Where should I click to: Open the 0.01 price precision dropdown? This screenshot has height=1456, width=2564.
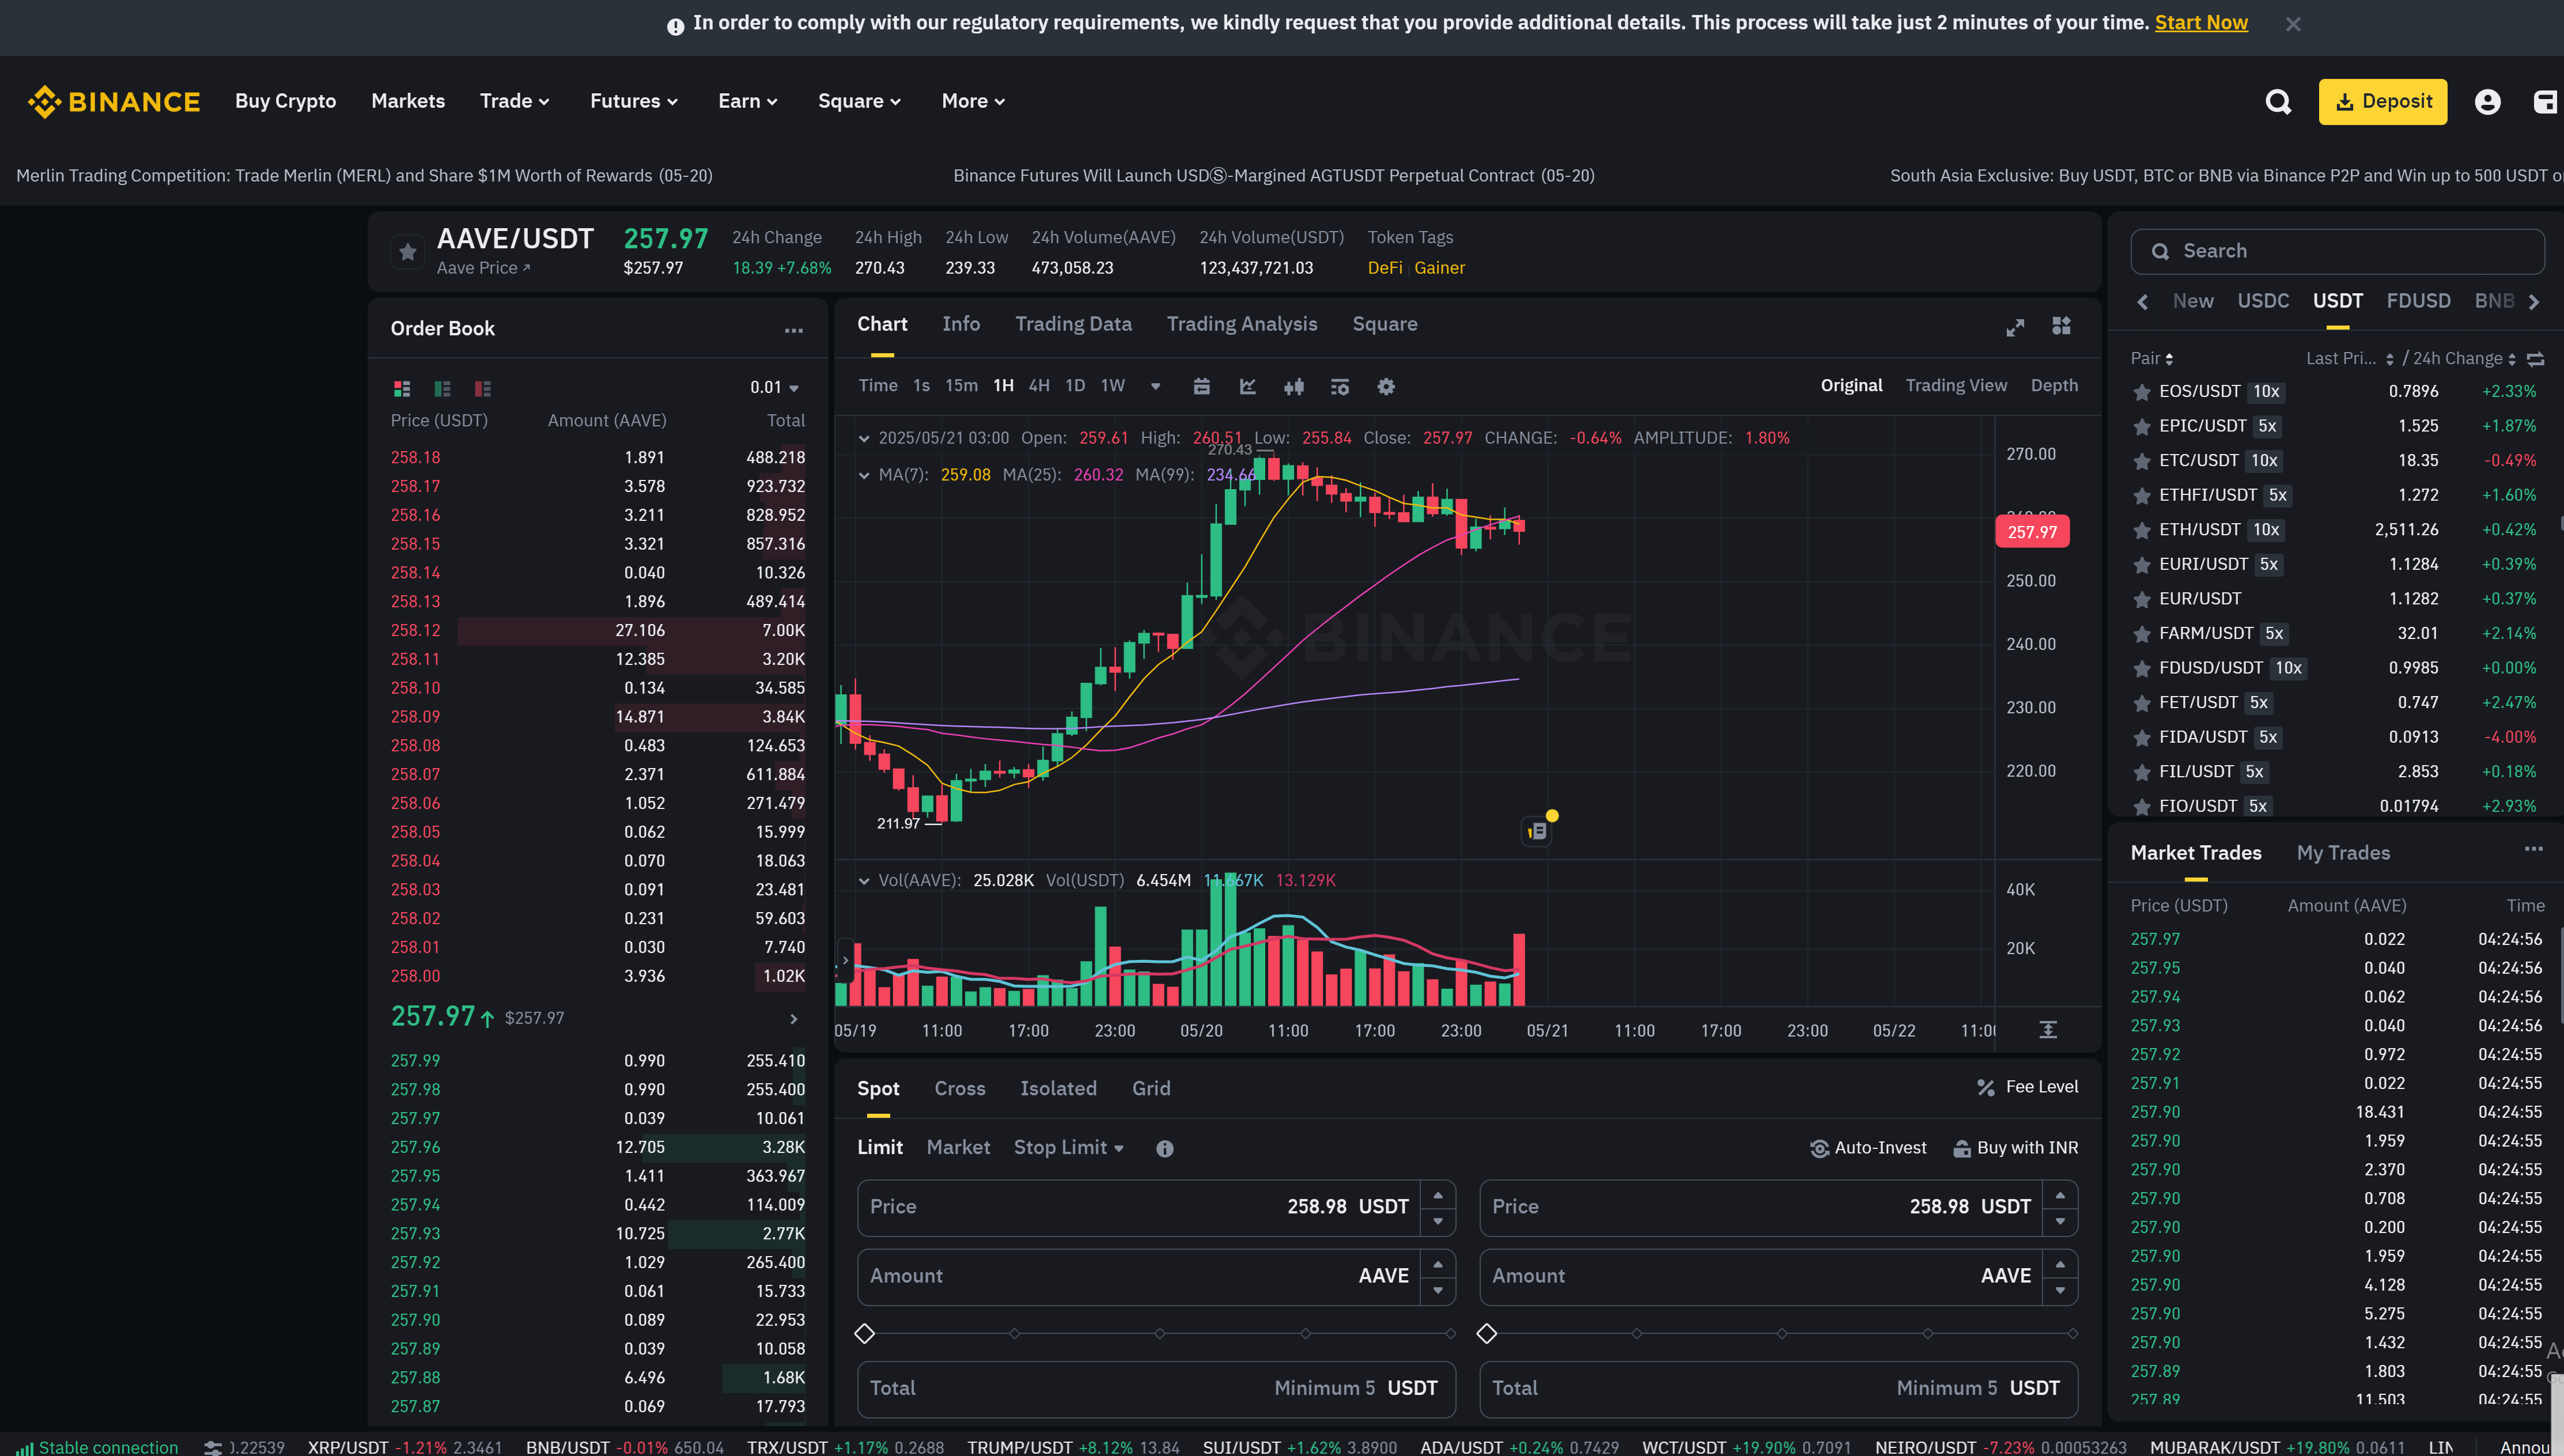(775, 388)
